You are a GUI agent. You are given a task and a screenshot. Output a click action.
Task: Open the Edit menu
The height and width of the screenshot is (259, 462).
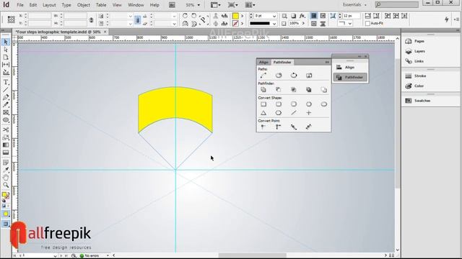[x=33, y=5]
